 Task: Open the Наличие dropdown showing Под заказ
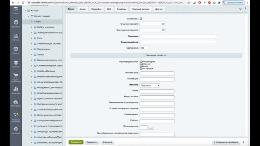(150, 86)
